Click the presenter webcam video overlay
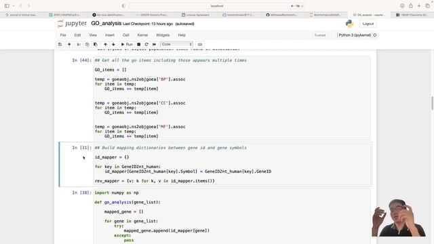This screenshot has height=244, width=434. point(399,218)
